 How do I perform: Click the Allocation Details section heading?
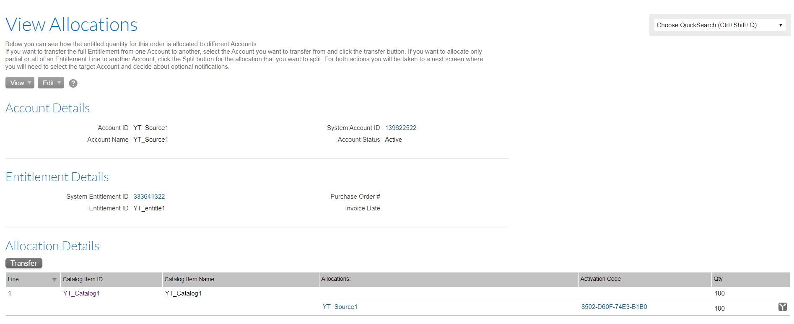click(52, 246)
